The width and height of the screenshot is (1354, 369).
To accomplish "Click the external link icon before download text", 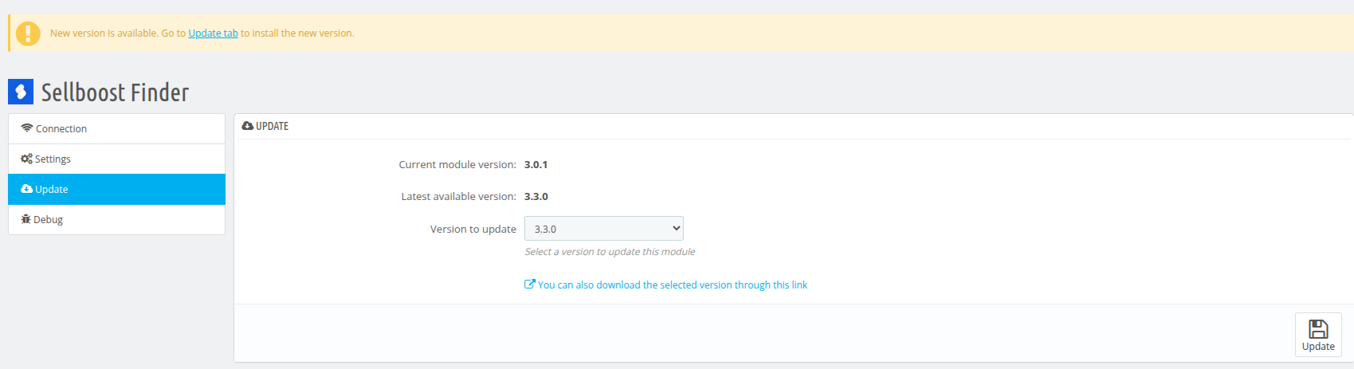I will click(530, 285).
